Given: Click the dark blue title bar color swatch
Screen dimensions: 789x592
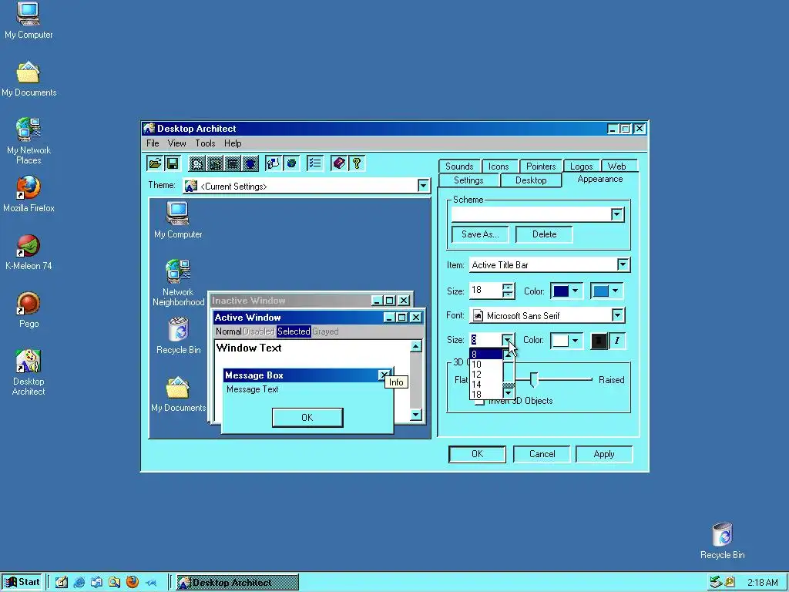Looking at the screenshot, I should (561, 291).
